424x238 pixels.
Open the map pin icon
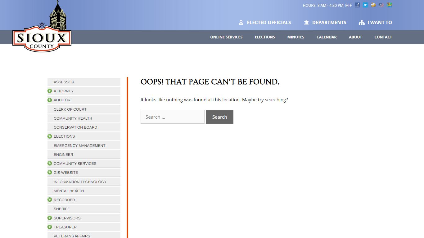point(390,5)
